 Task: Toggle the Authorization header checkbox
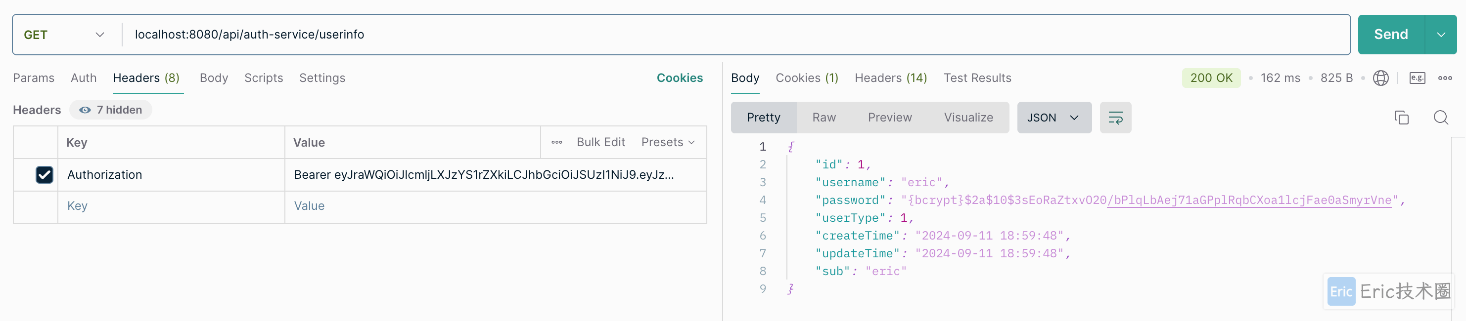pos(45,174)
